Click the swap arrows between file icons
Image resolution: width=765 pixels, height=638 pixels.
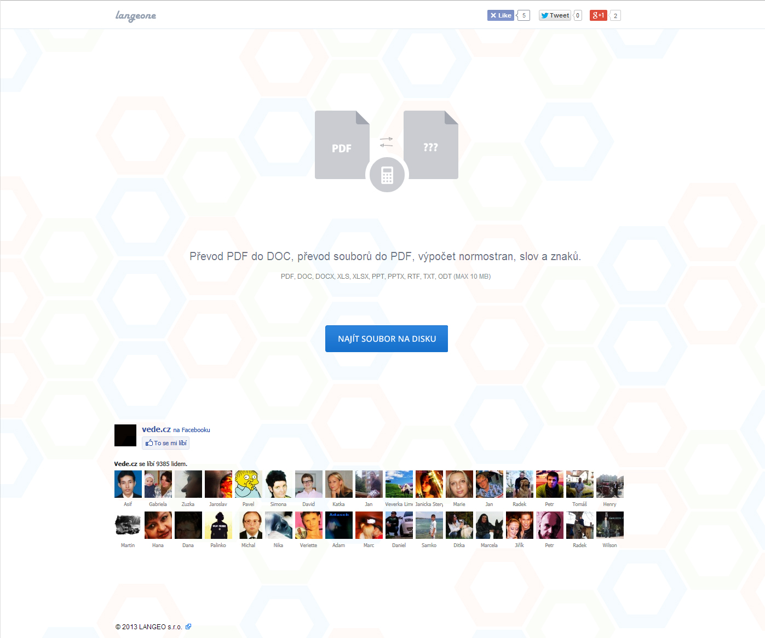click(387, 142)
